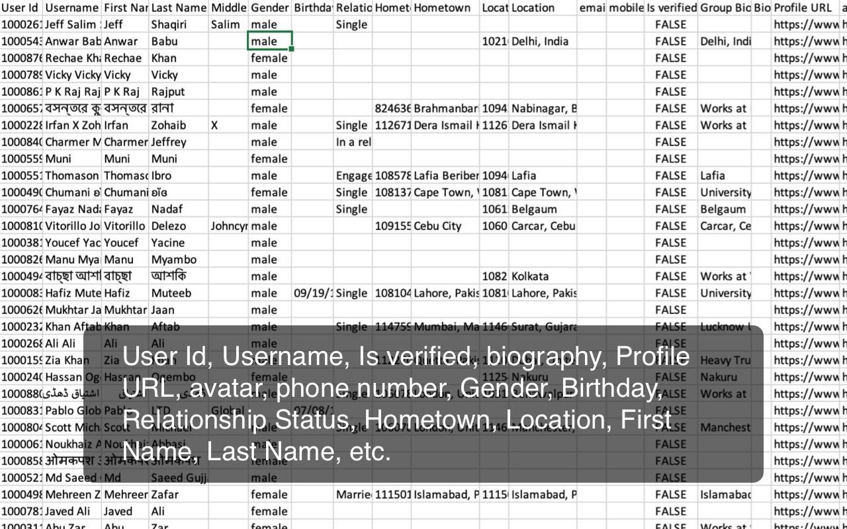Viewport: 847px width, 529px height.
Task: Click the "Delhi, India" location cell
Action: click(543, 41)
